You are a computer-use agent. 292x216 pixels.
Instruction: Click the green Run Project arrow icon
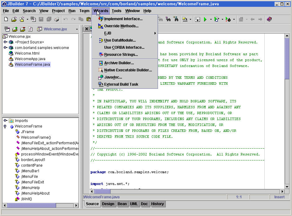point(205,19)
